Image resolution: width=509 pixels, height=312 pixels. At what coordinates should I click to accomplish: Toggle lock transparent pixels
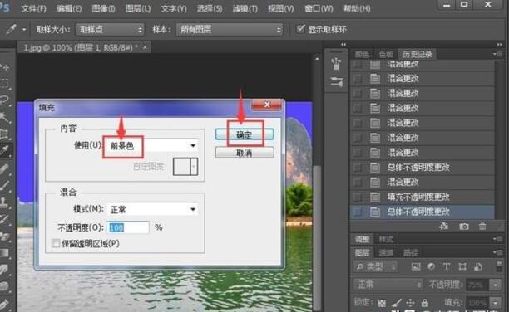[382, 303]
